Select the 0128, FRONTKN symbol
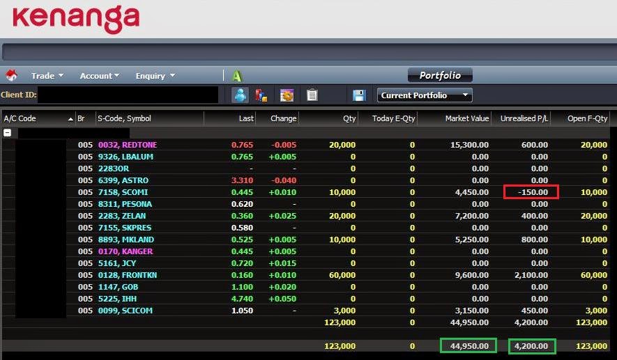 click(128, 275)
